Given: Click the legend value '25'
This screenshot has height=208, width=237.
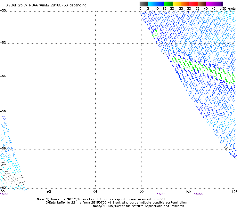Looking at the screenshot, I should (181, 9).
